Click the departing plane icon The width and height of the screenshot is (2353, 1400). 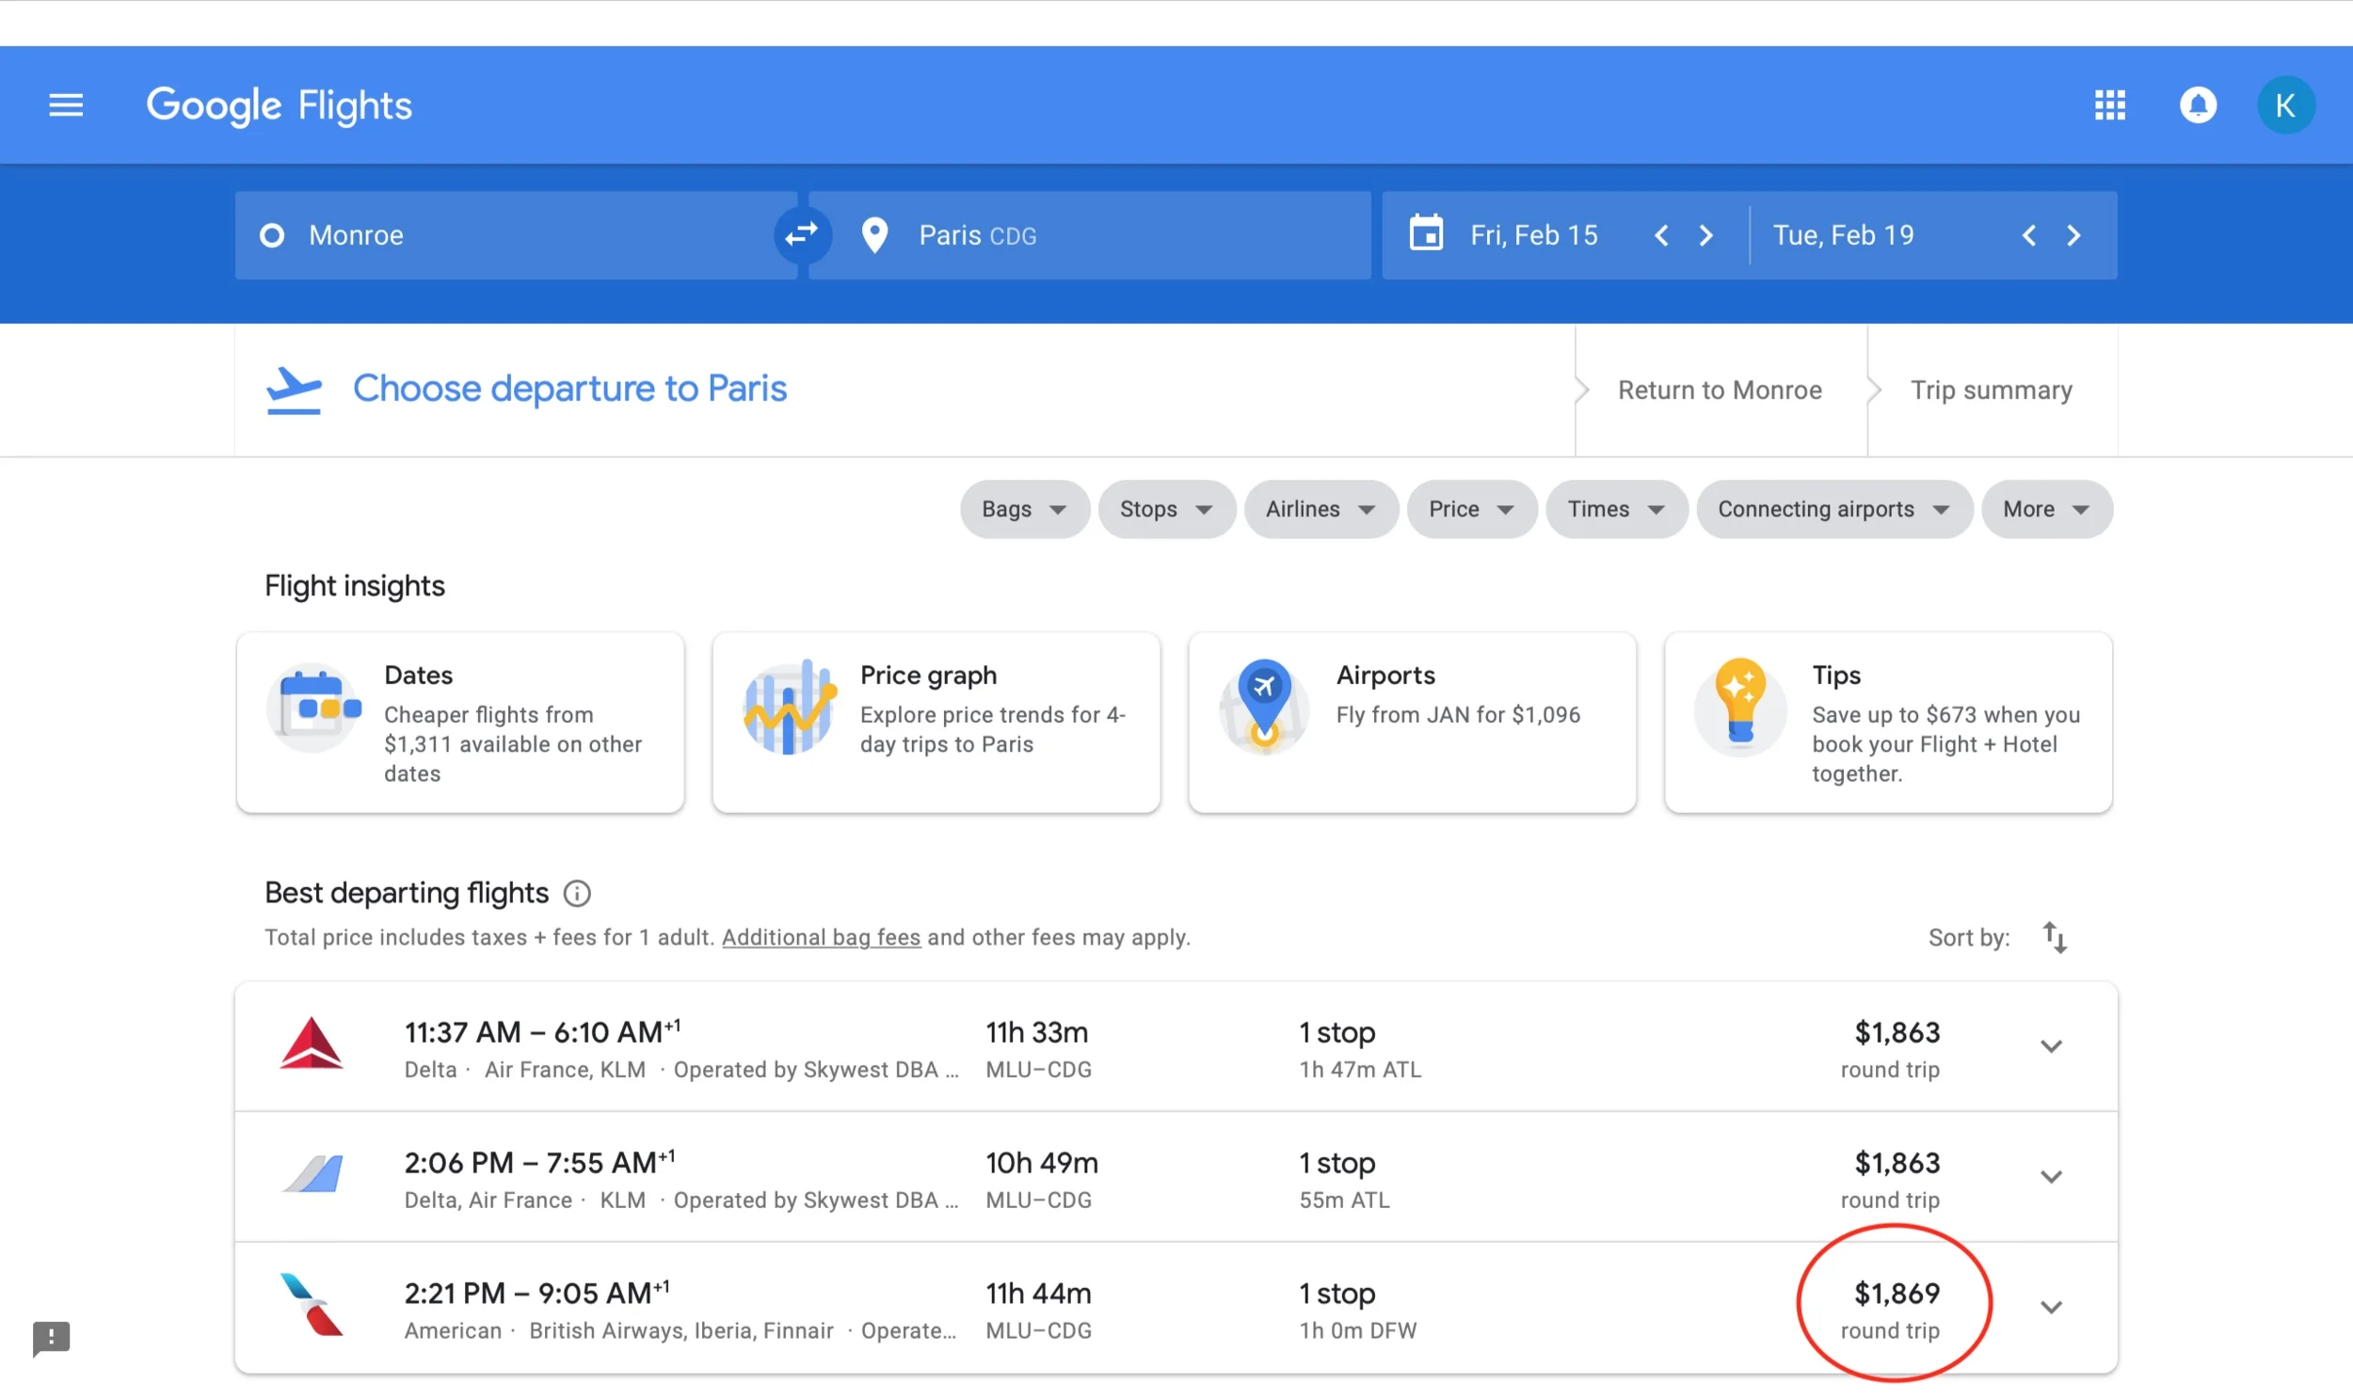point(294,390)
